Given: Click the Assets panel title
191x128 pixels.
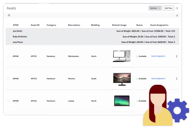Looking at the screenshot, I should coord(11,8).
